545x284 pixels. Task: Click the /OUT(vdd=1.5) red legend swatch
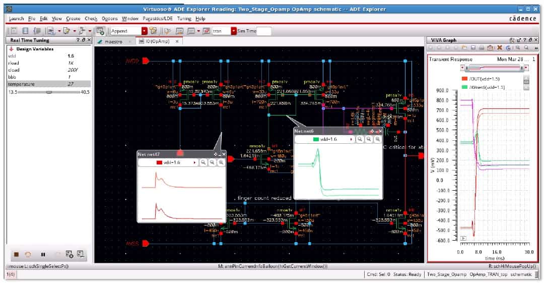pos(464,79)
